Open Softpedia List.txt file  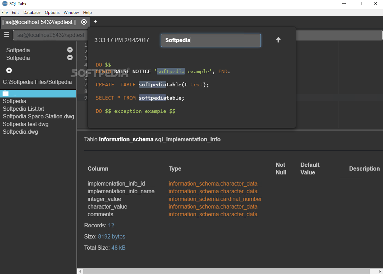coord(23,109)
